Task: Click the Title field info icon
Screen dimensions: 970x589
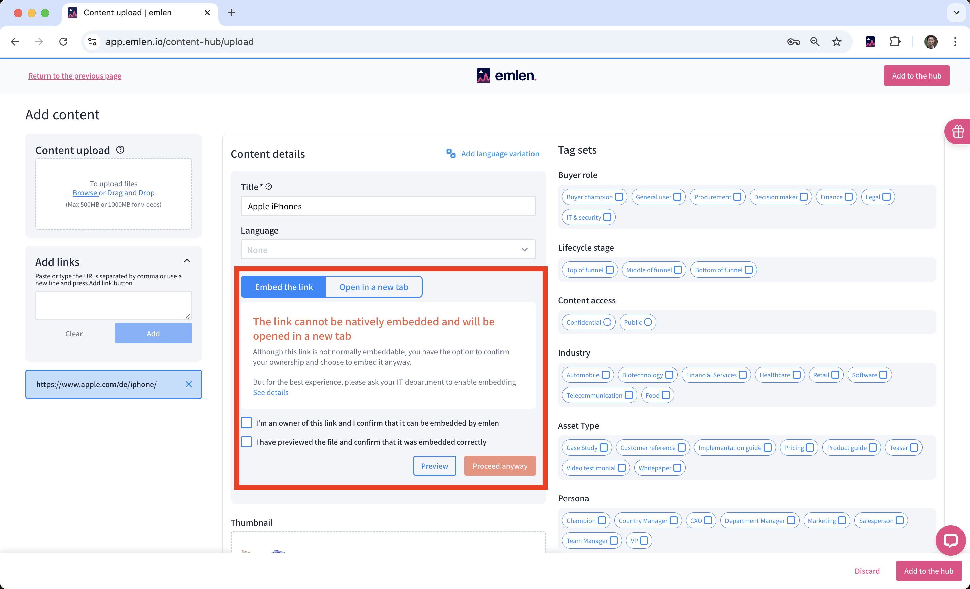Action: pyautogui.click(x=269, y=187)
